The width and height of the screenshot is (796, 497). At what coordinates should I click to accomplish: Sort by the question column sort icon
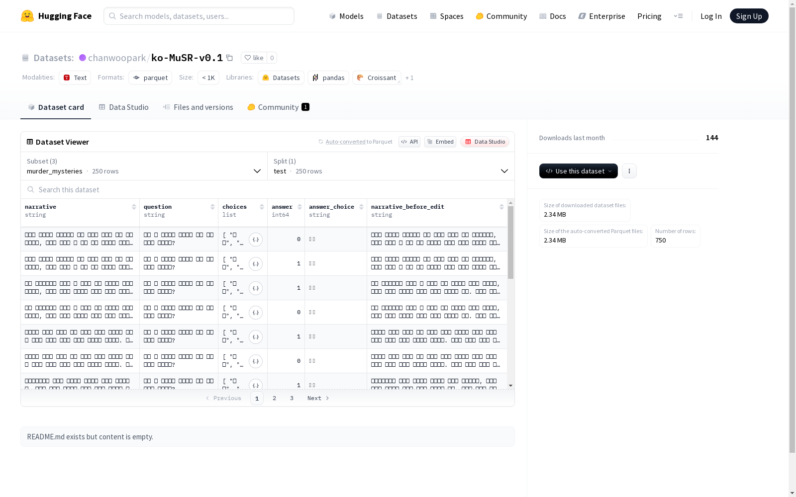click(212, 207)
